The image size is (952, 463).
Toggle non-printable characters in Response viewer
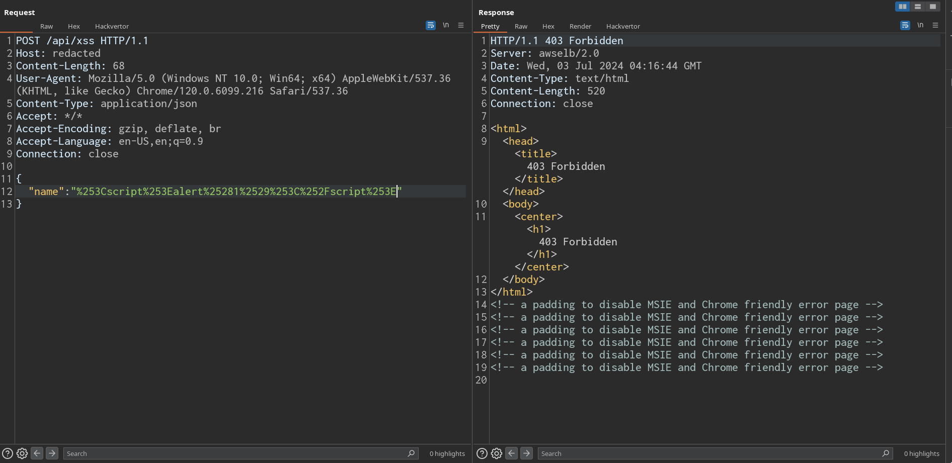(x=920, y=25)
